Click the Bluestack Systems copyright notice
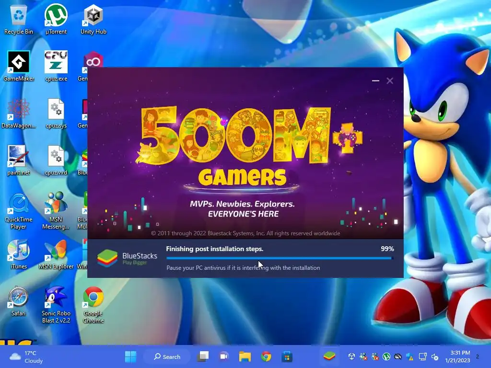 [x=245, y=233]
